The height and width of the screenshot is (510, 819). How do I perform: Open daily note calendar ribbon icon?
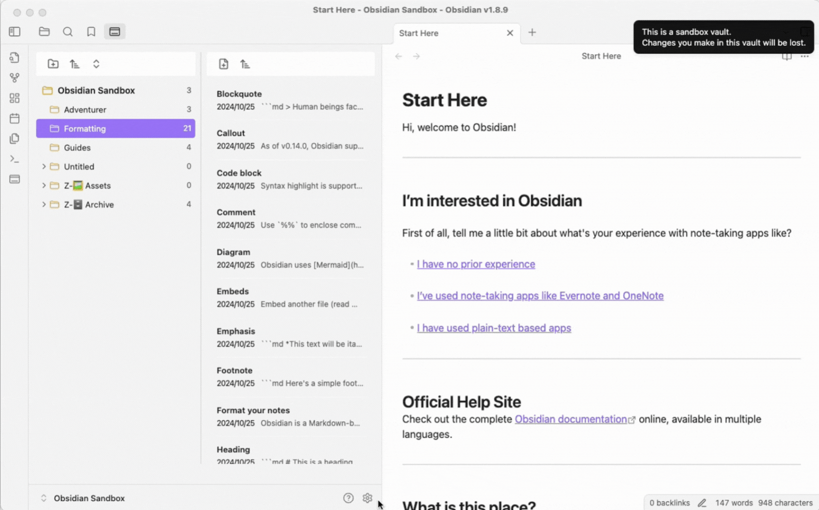click(x=15, y=119)
